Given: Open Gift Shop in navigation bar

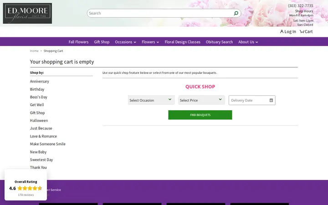Looking at the screenshot, I should tap(102, 42).
